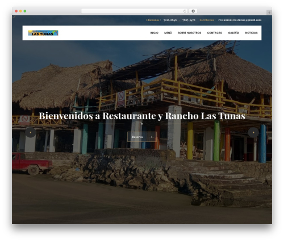Click the browser download indicator icon
The width and height of the screenshot is (284, 241).
(x=193, y=11)
